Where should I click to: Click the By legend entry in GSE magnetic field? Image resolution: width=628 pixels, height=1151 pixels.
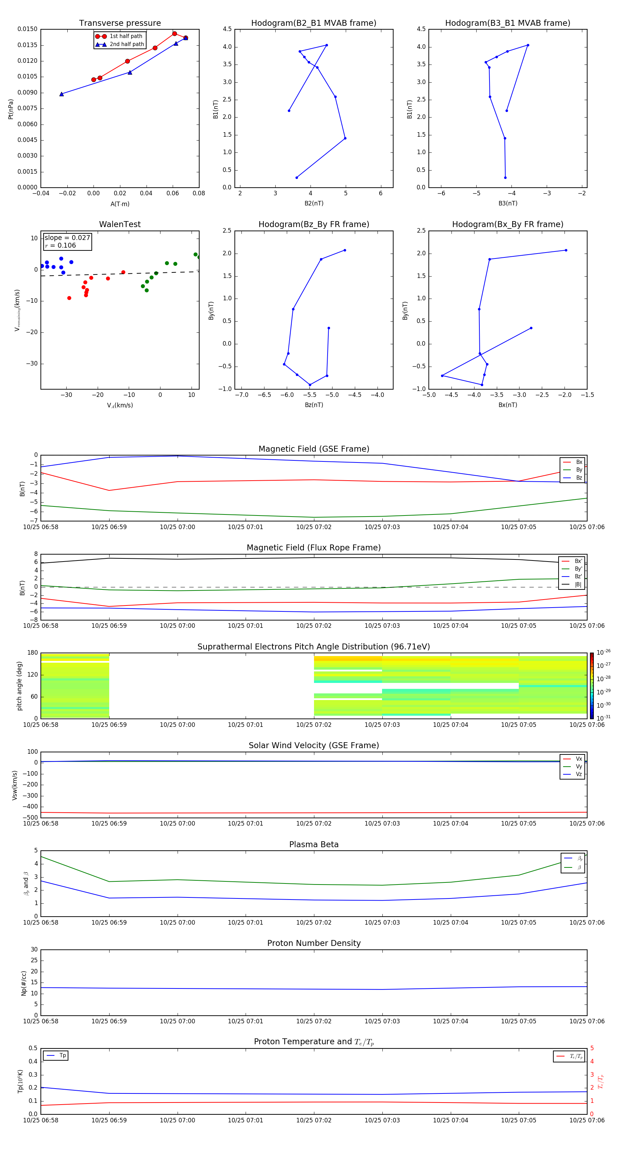[573, 470]
